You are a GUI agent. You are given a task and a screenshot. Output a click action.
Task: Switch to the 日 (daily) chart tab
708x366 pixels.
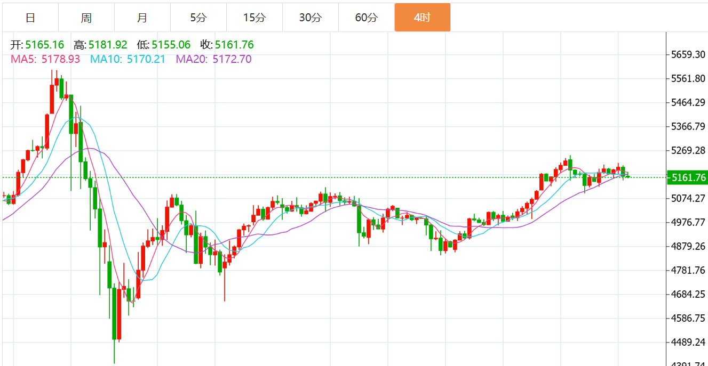coord(30,18)
